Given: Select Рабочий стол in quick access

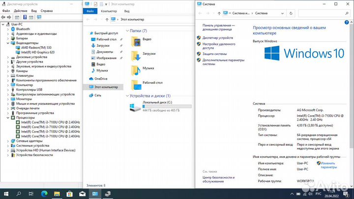Looking at the screenshot, I should [x=106, y=39].
